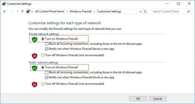195x104 pixels.
Task: Click the Control Panel icon in address bar
Action: [x=28, y=11]
